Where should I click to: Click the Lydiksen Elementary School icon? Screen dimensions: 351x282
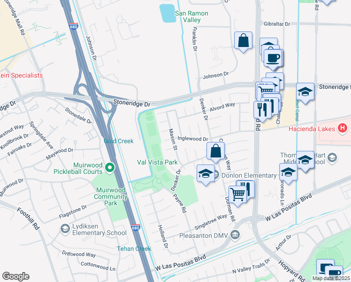coord(65,229)
